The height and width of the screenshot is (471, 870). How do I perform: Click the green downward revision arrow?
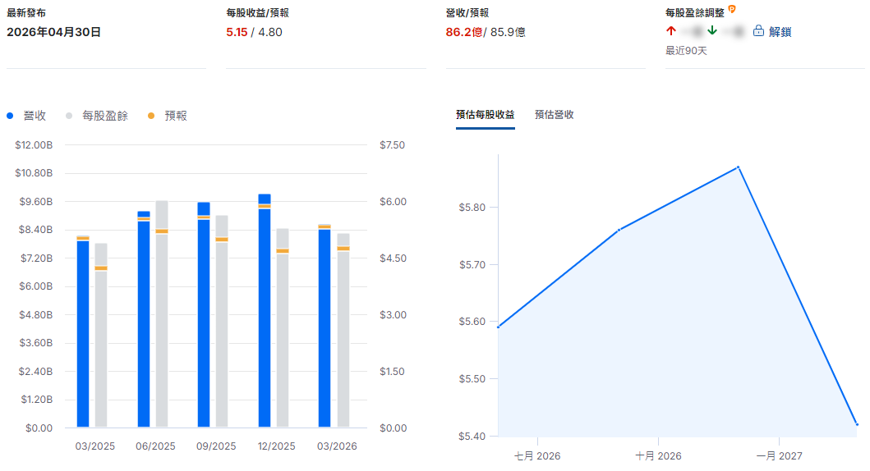712,31
